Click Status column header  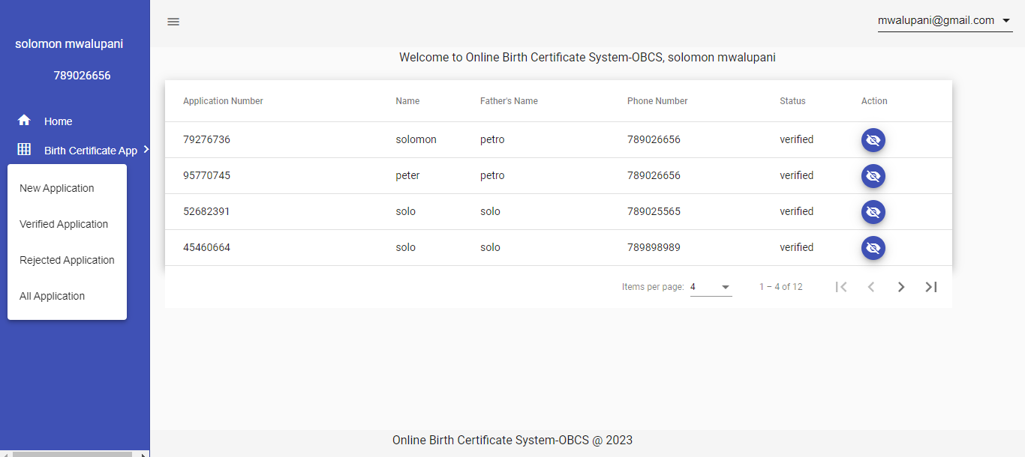[792, 101]
